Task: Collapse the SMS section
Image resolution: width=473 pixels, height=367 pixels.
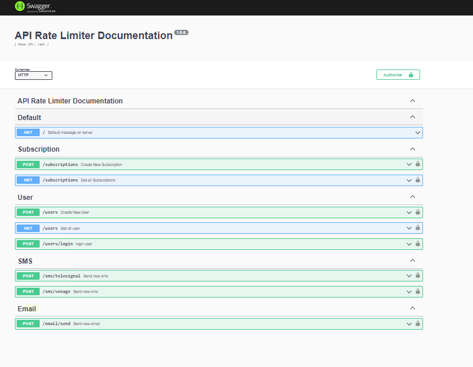Action: (x=412, y=260)
